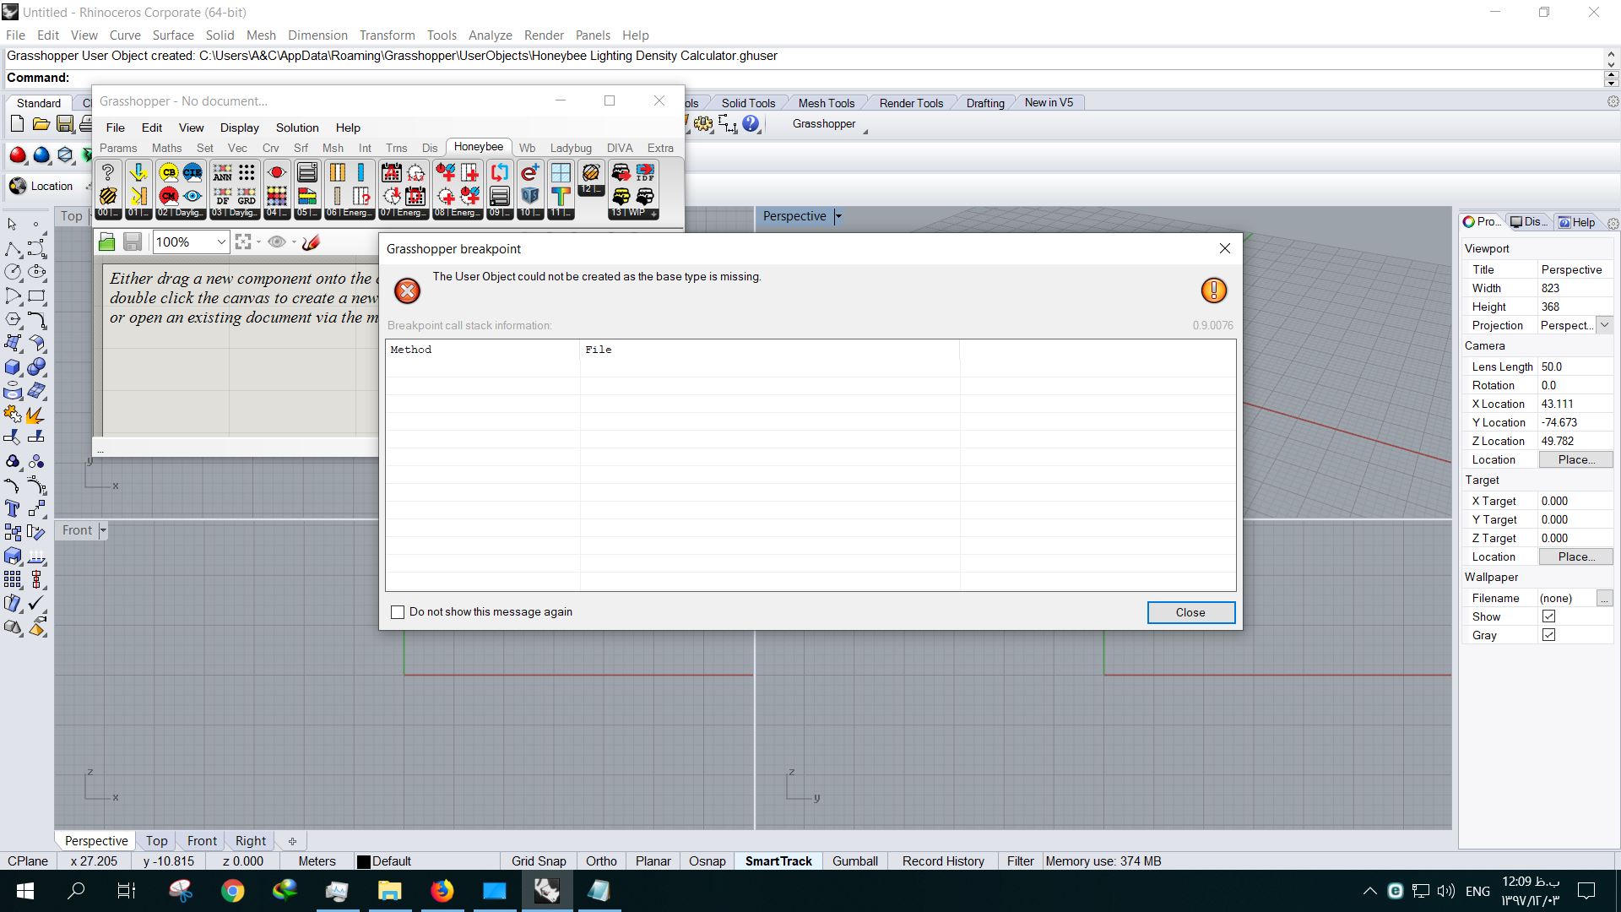Click the IDF export icon in Honeybee WIP panel

645,172
